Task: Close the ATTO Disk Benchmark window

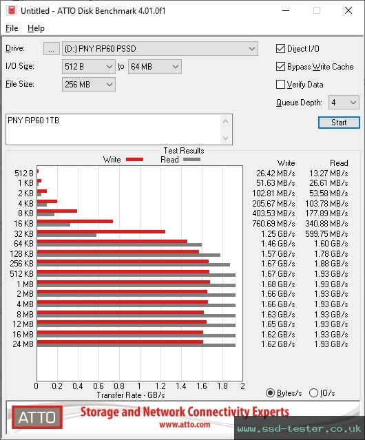Action: tap(348, 10)
